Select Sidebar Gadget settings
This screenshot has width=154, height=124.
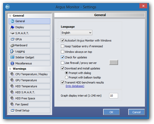point(29,57)
